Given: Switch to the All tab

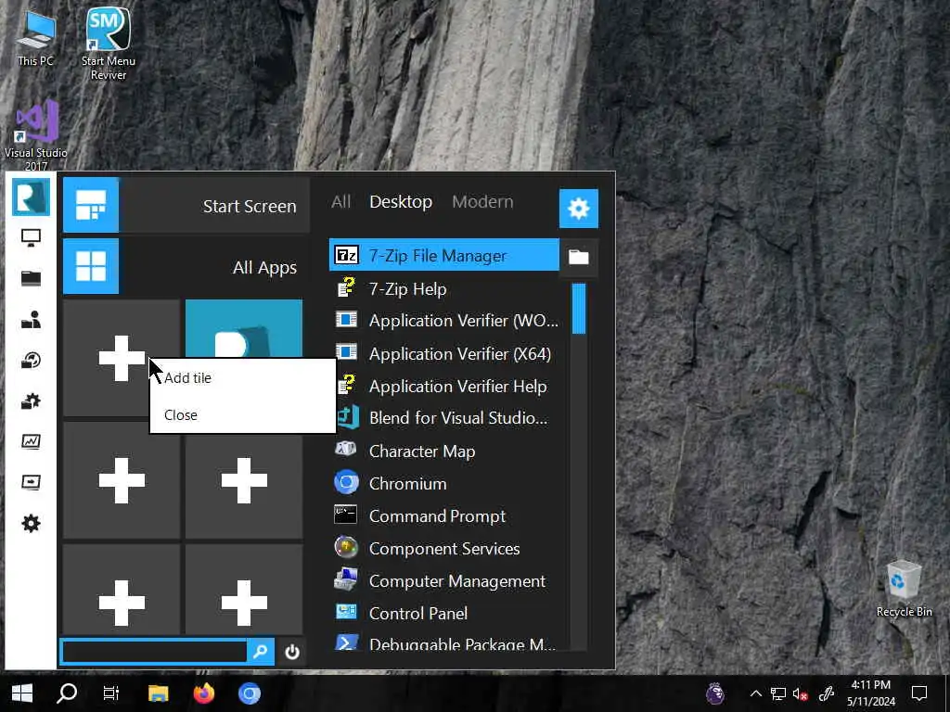Looking at the screenshot, I should (341, 201).
